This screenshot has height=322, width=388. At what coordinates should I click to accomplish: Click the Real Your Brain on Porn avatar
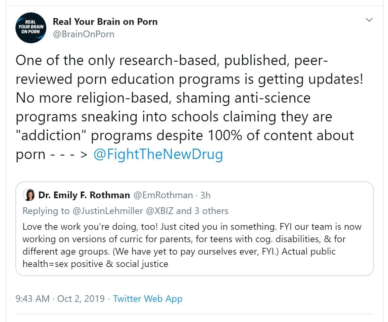pyautogui.click(x=31, y=28)
